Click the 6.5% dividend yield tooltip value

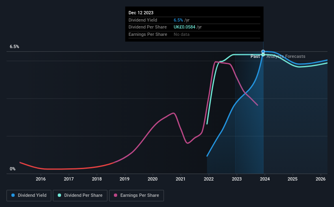coord(178,20)
